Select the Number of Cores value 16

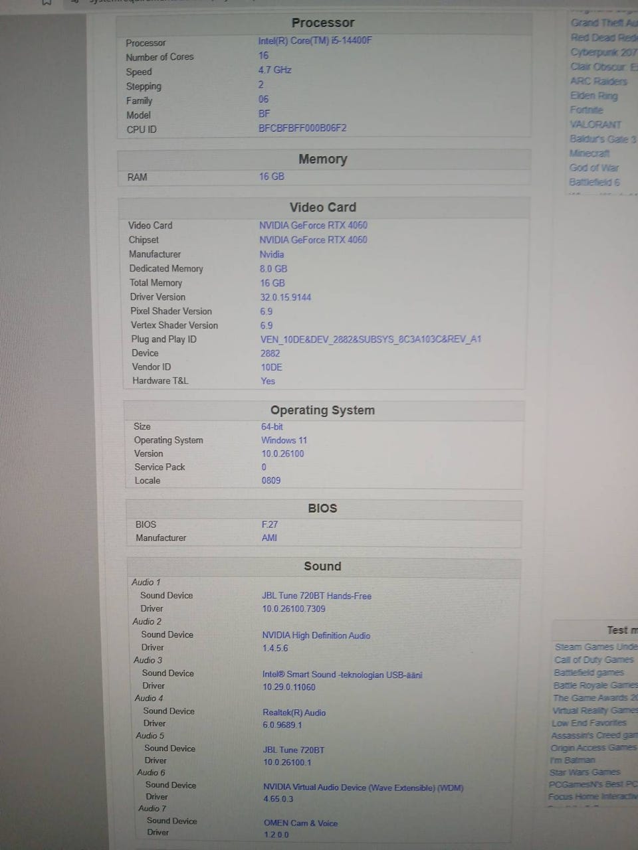tap(263, 56)
